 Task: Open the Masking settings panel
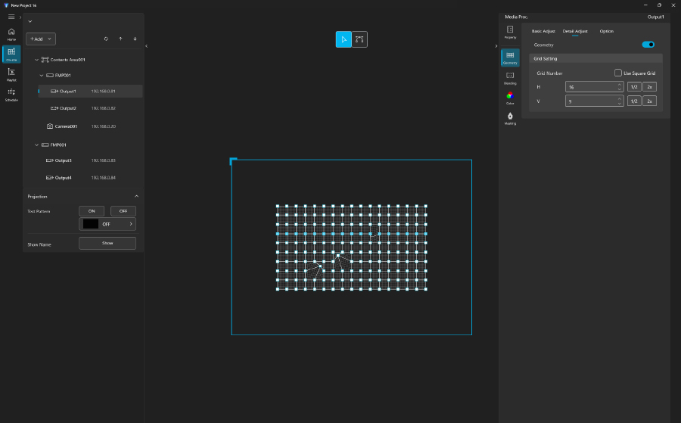[x=510, y=117]
